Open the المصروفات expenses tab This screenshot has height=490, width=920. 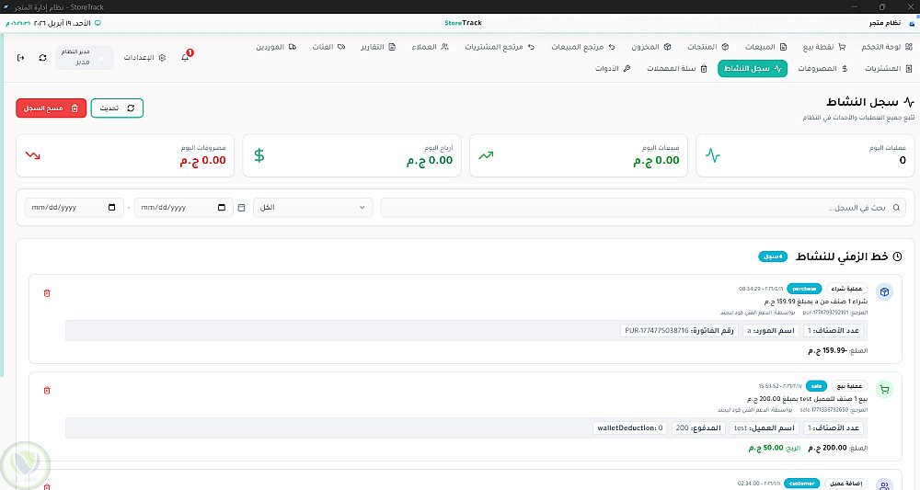point(822,69)
